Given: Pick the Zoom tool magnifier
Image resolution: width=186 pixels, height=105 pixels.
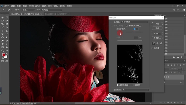Looking at the screenshot, I should 3,51.
